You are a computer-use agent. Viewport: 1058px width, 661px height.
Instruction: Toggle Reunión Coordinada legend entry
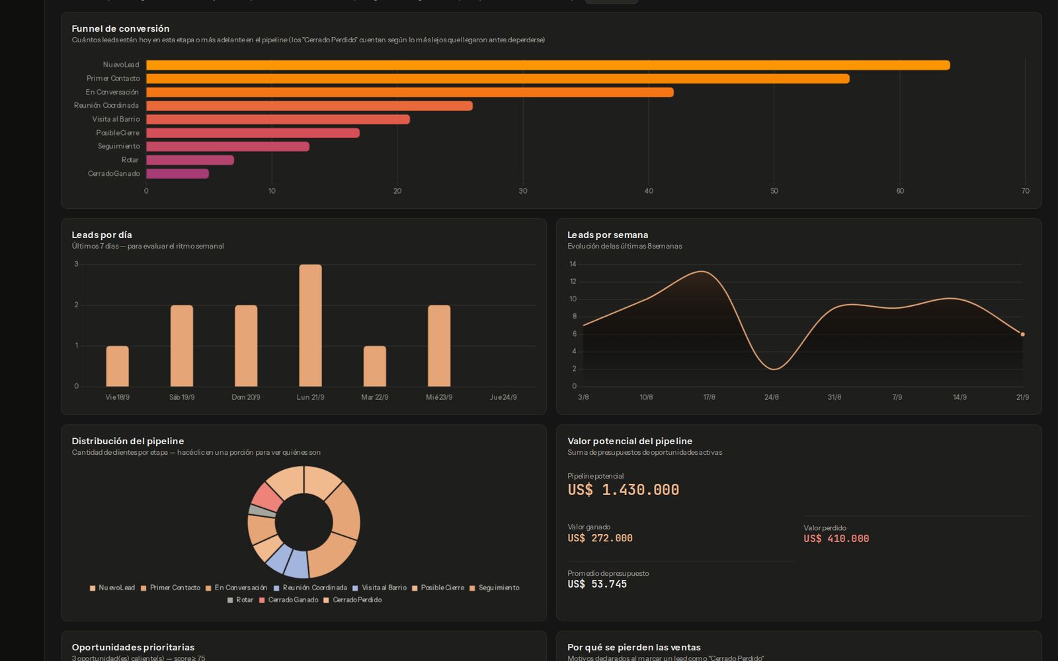(x=310, y=588)
